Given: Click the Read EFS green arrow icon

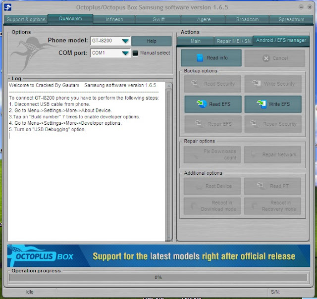Looking at the screenshot, I should tap(202, 104).
